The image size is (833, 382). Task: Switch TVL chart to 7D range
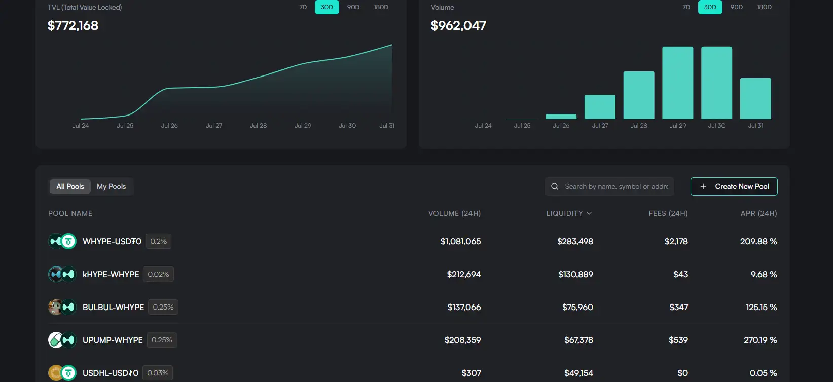click(303, 7)
